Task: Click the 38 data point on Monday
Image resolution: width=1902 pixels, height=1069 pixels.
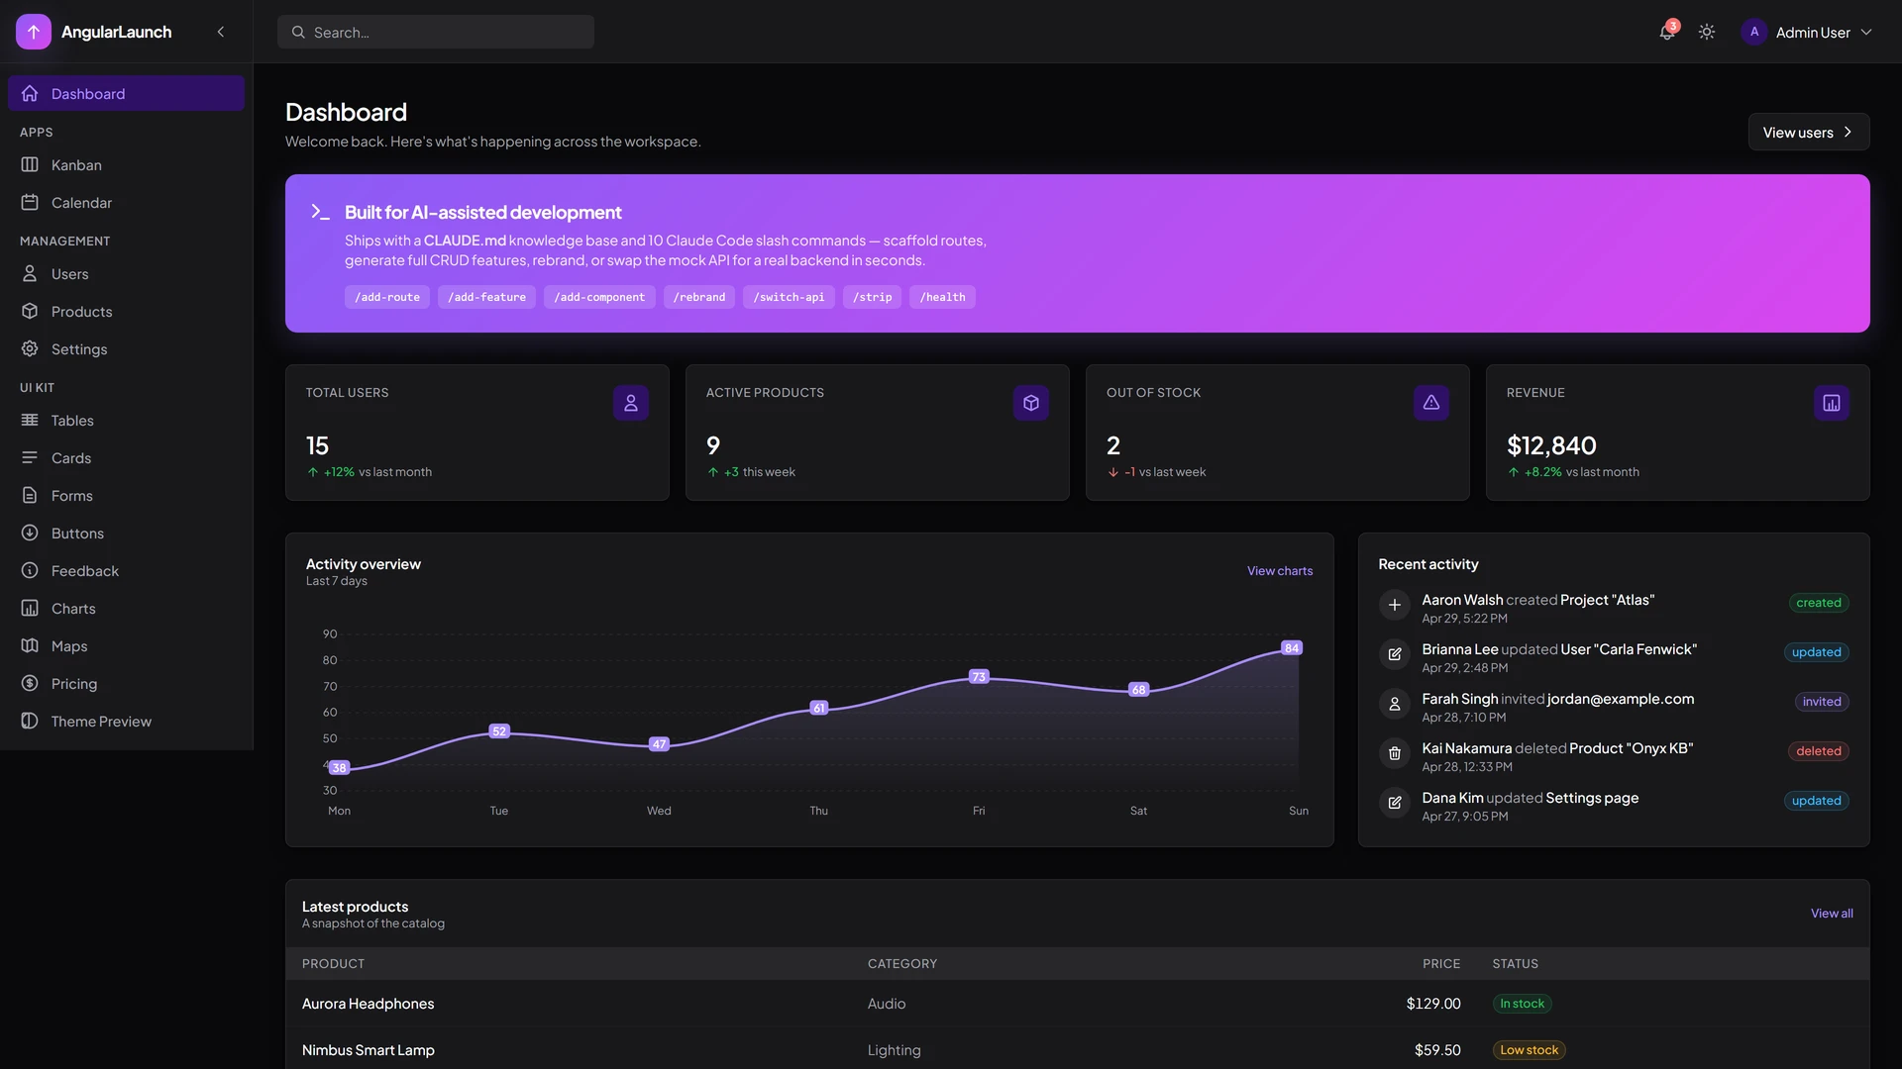Action: click(339, 768)
